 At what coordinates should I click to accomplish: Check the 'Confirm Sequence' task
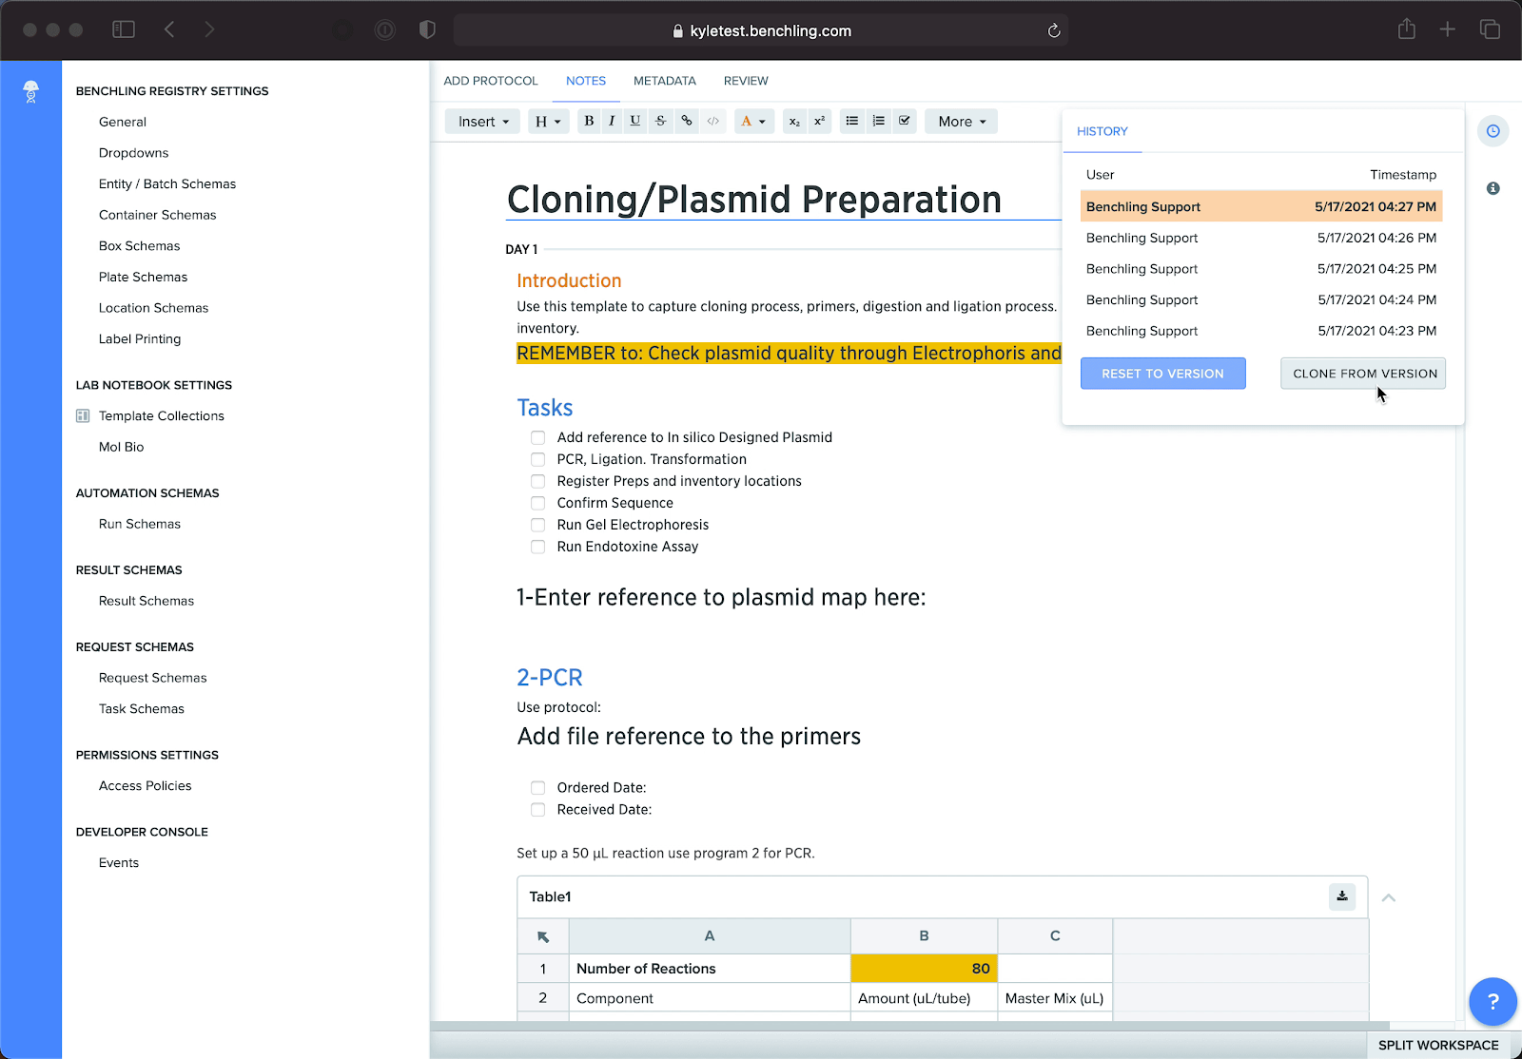tap(538, 503)
